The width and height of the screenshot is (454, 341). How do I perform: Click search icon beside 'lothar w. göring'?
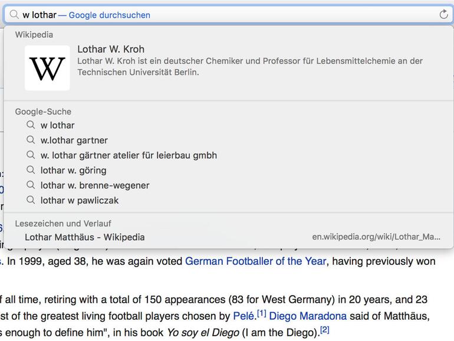tap(31, 170)
